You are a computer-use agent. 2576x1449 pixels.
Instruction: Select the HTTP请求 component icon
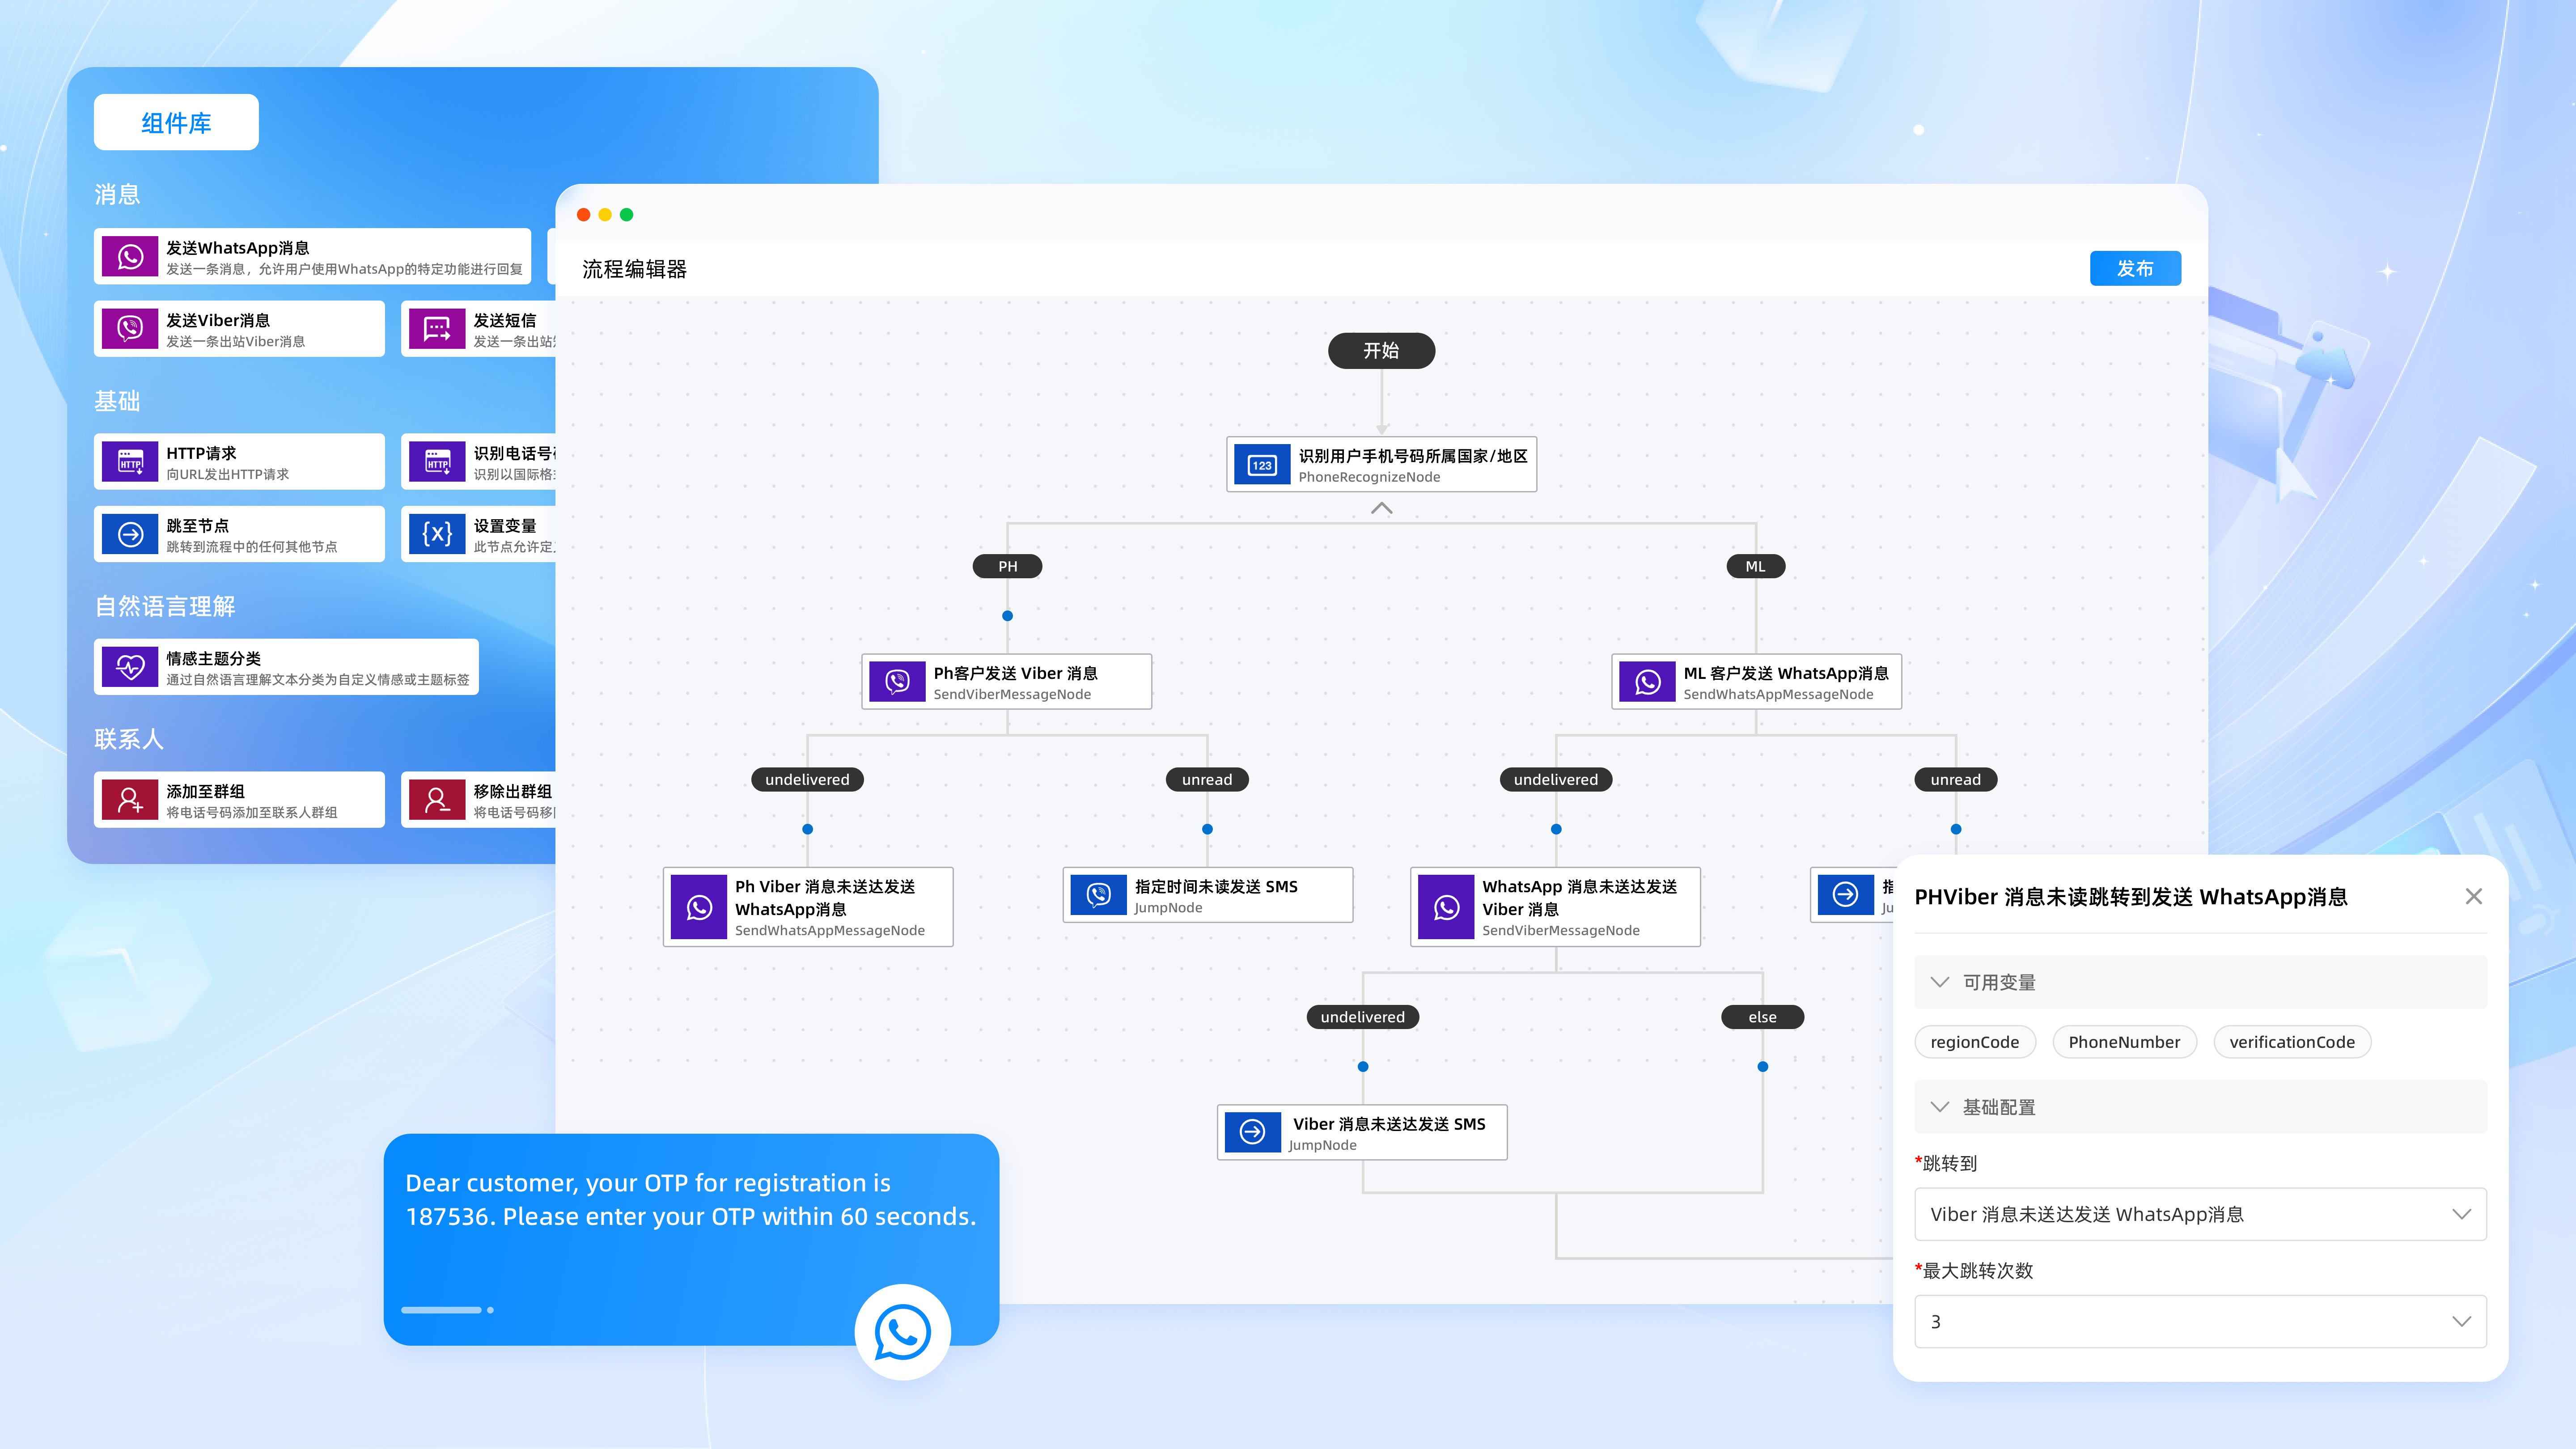coord(130,462)
